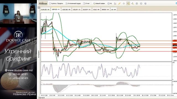Viewport: 177px width, 99px height.
Task: Switch to the GBPUSD H1 tab
Action: [56, 9]
